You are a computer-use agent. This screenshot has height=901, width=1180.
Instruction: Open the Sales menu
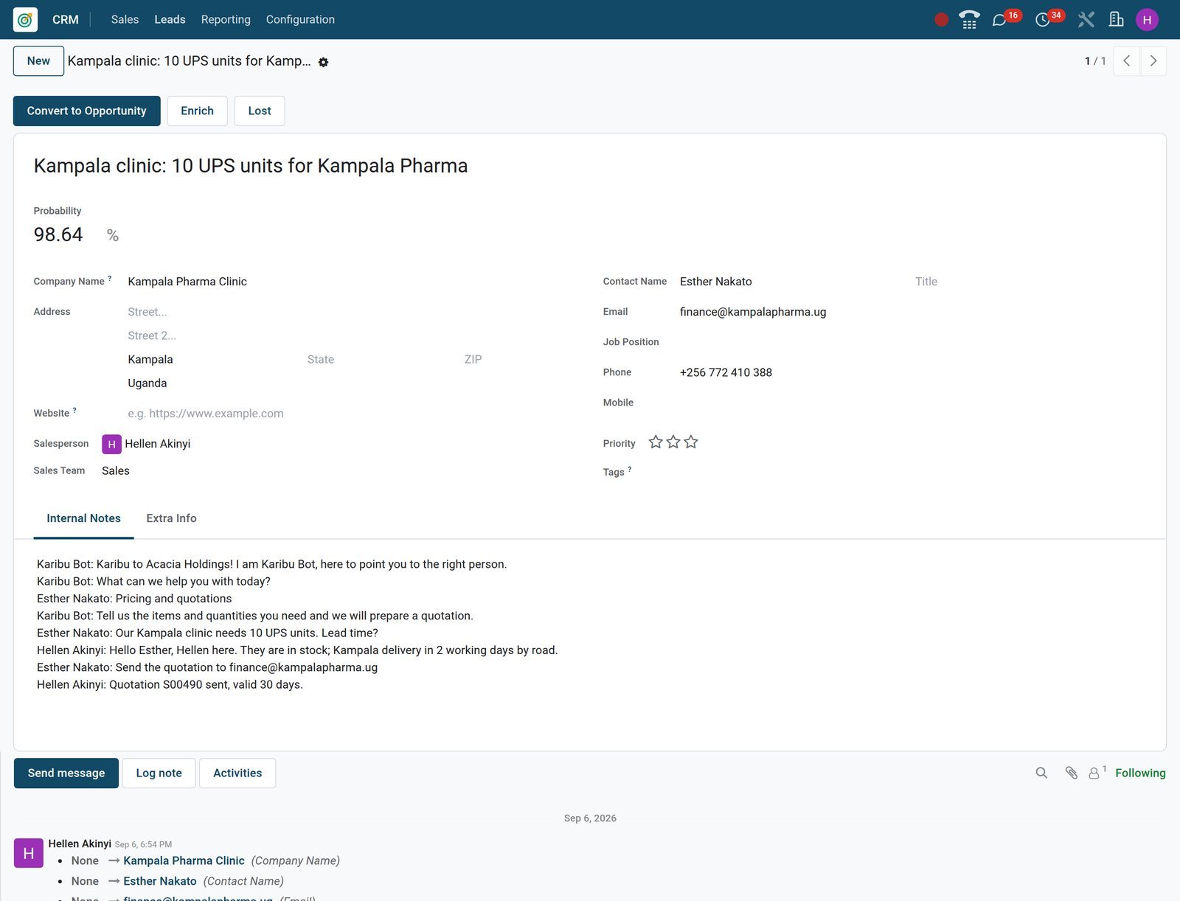pos(125,20)
